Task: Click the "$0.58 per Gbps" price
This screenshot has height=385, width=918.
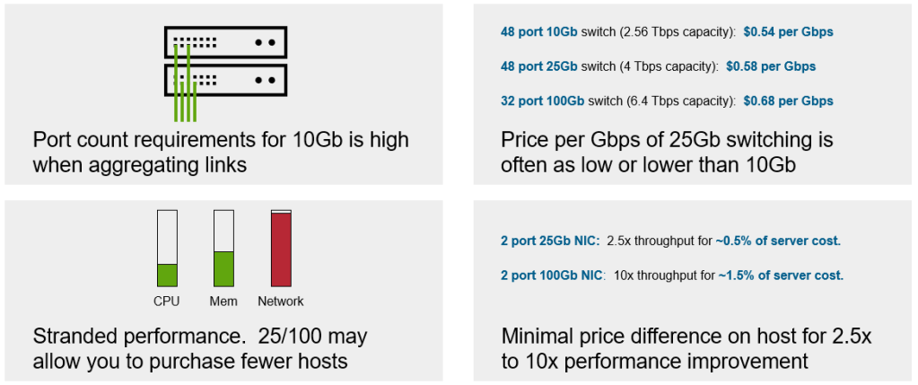Action: 771,66
